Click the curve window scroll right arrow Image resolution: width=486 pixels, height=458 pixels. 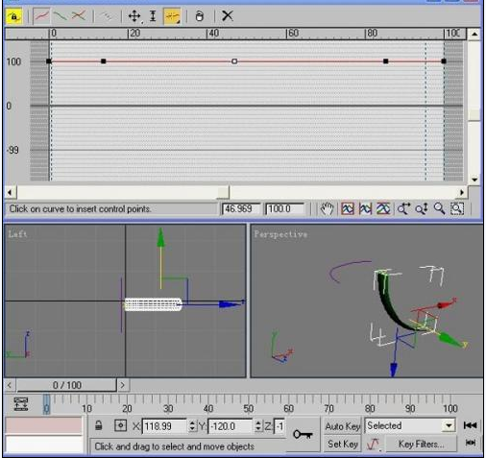point(462,192)
